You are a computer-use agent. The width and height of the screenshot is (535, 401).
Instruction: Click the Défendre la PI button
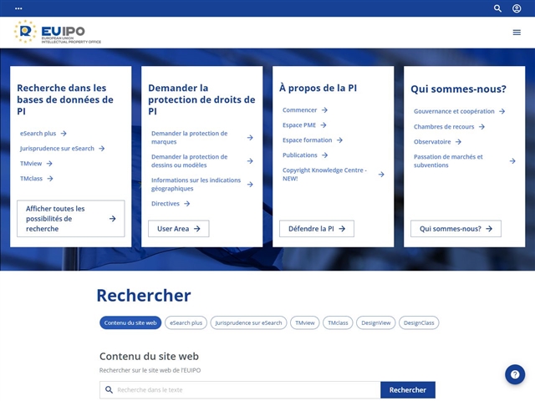(x=317, y=228)
